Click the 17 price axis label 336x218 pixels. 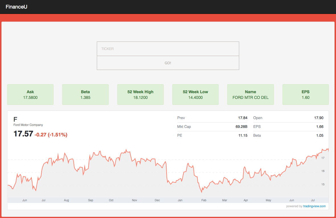click(x=323, y=158)
